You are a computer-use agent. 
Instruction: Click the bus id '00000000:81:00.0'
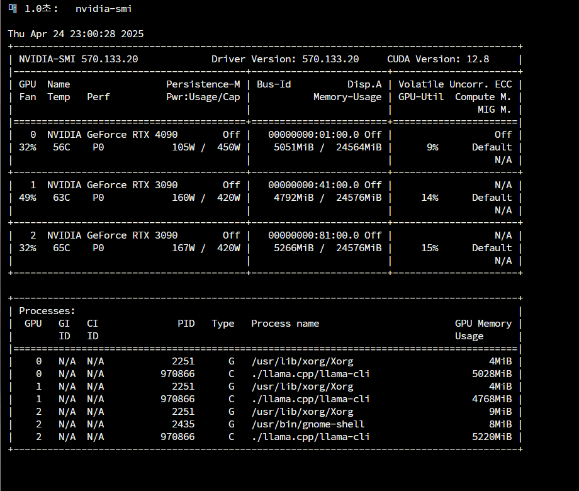(313, 235)
